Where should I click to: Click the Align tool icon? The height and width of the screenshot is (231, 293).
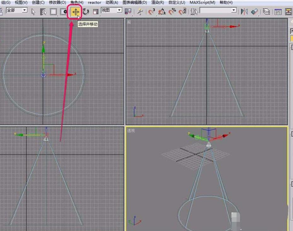(254, 12)
